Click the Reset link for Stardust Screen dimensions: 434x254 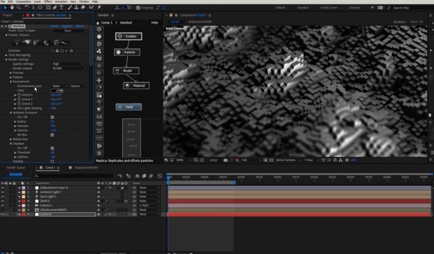coord(55,26)
